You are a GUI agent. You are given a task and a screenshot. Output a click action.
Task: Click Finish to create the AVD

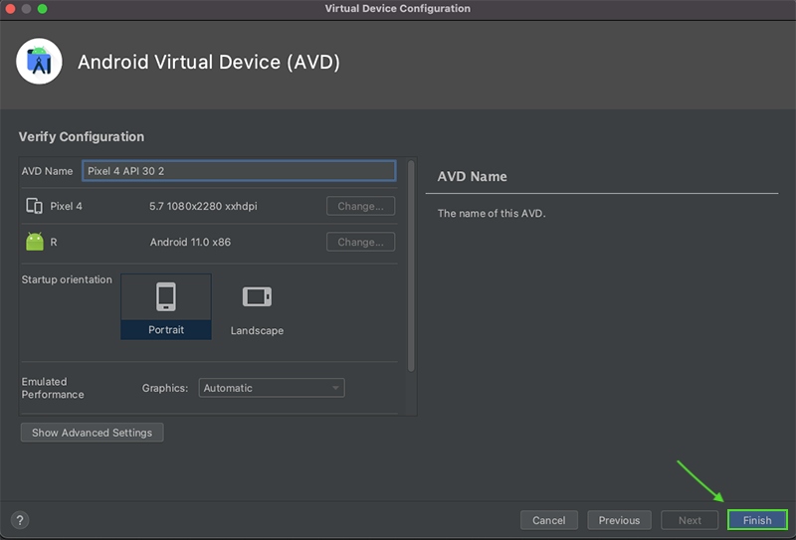757,520
